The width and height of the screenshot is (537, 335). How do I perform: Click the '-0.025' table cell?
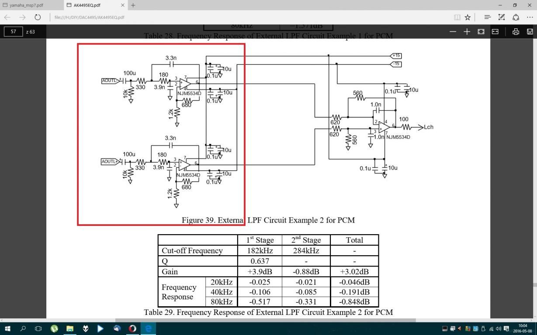pos(260,282)
